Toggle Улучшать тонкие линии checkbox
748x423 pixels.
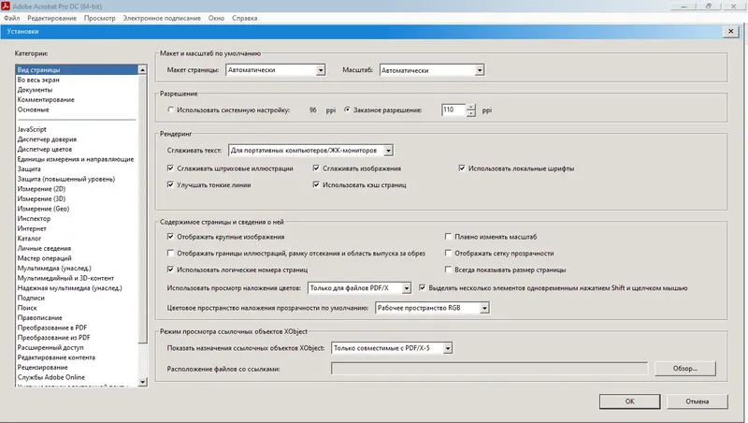click(x=170, y=184)
